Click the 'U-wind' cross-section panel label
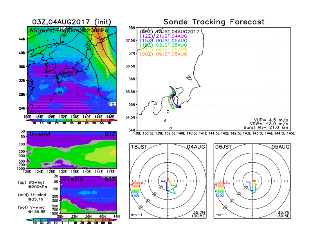This screenshot has width=310, height=240. pos(40,134)
